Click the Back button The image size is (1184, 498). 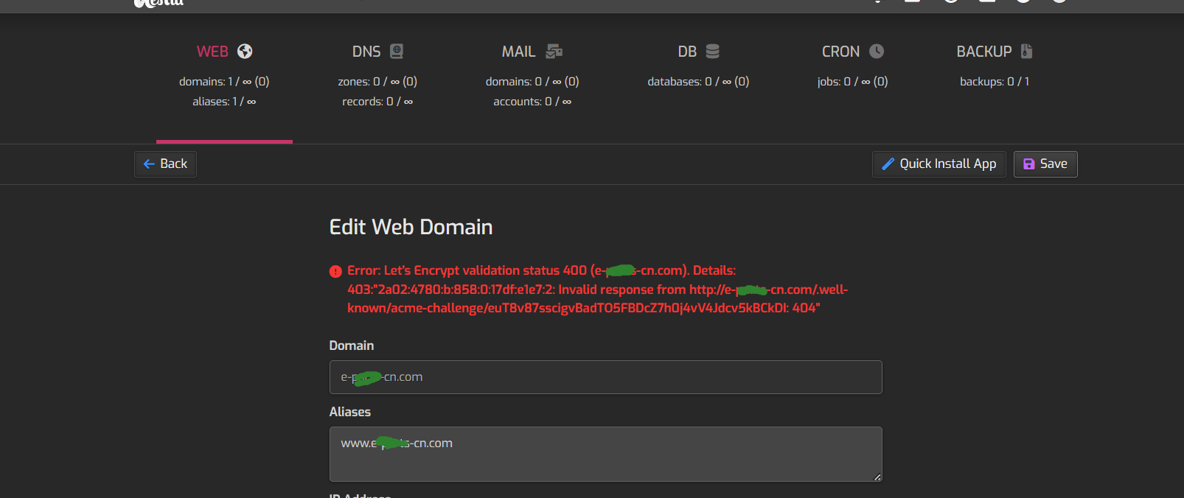point(165,164)
